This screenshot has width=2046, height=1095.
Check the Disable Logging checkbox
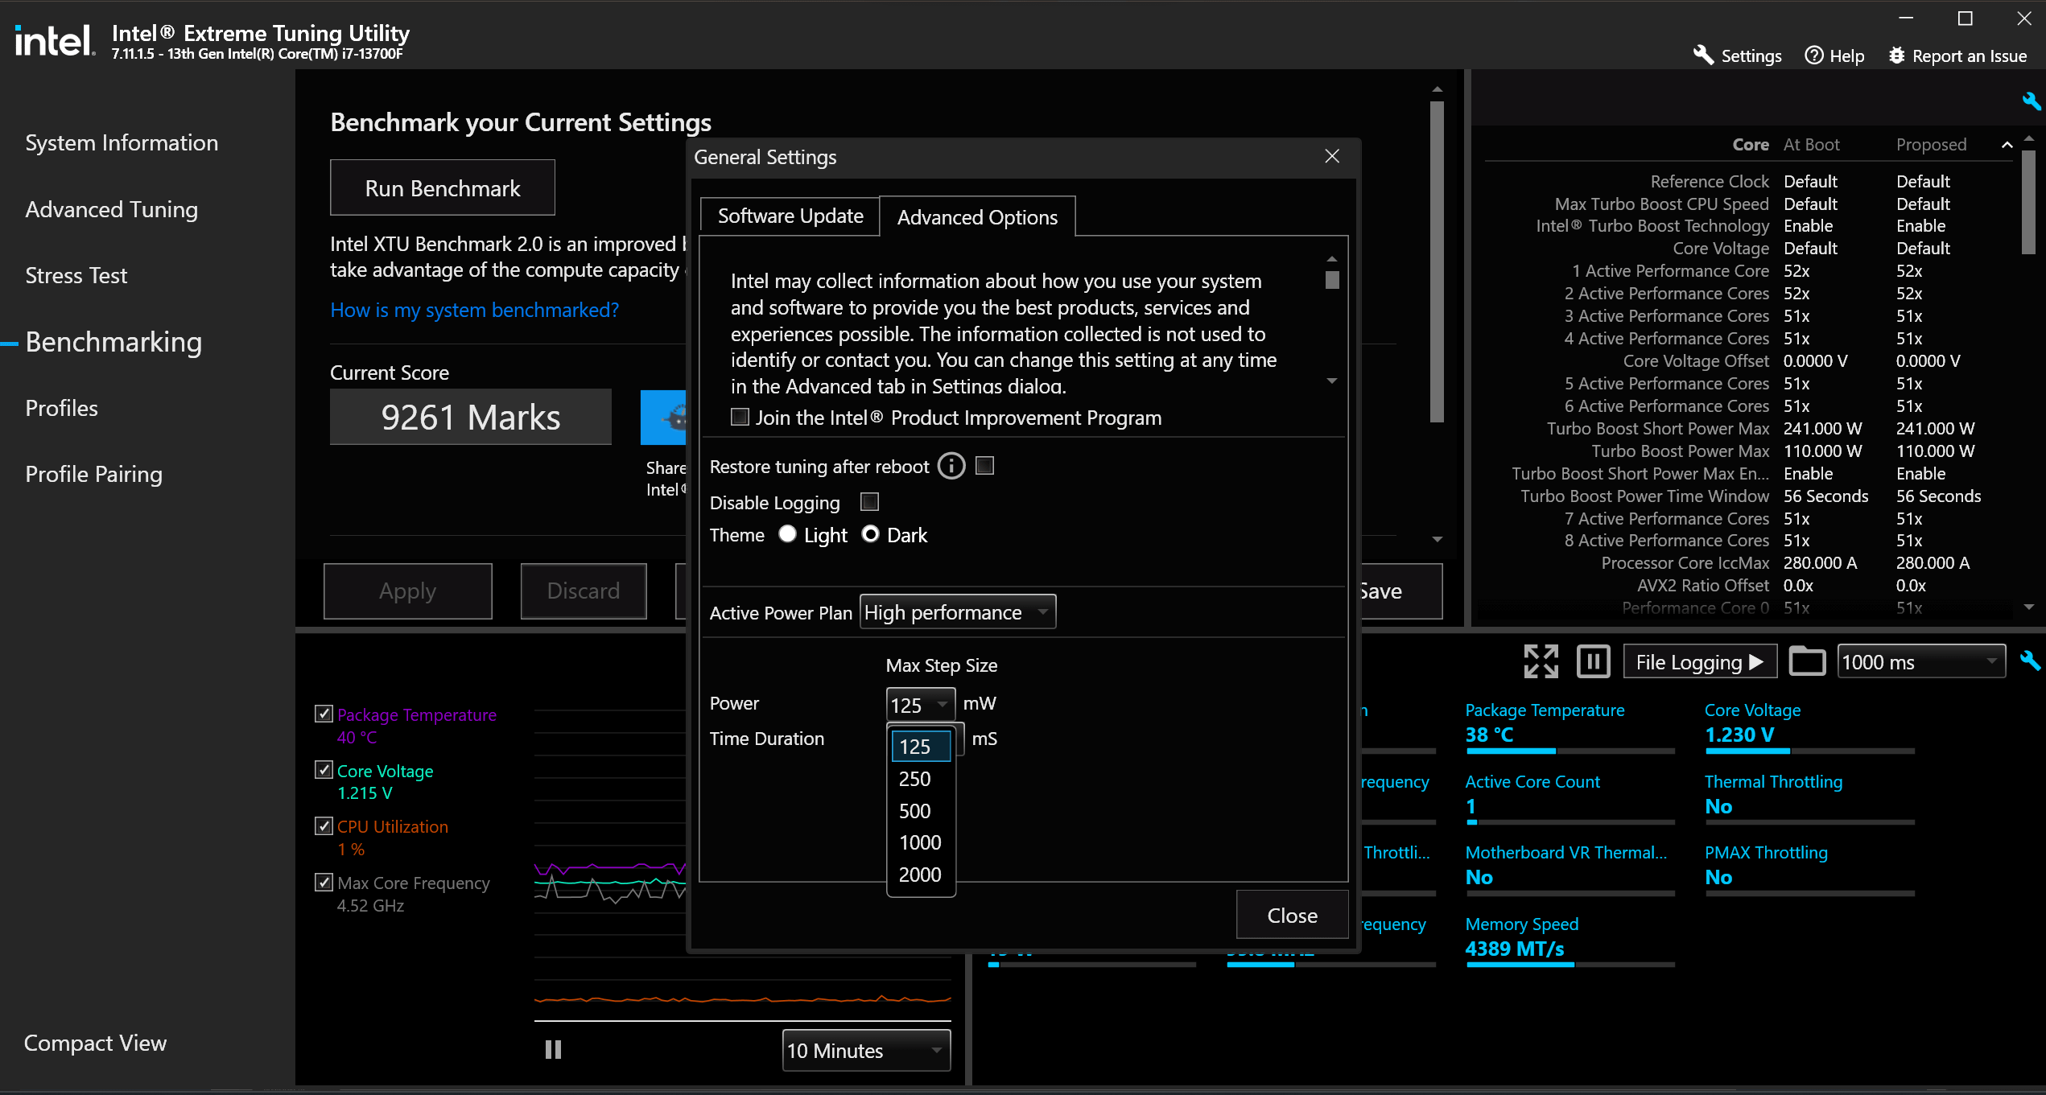pos(869,503)
